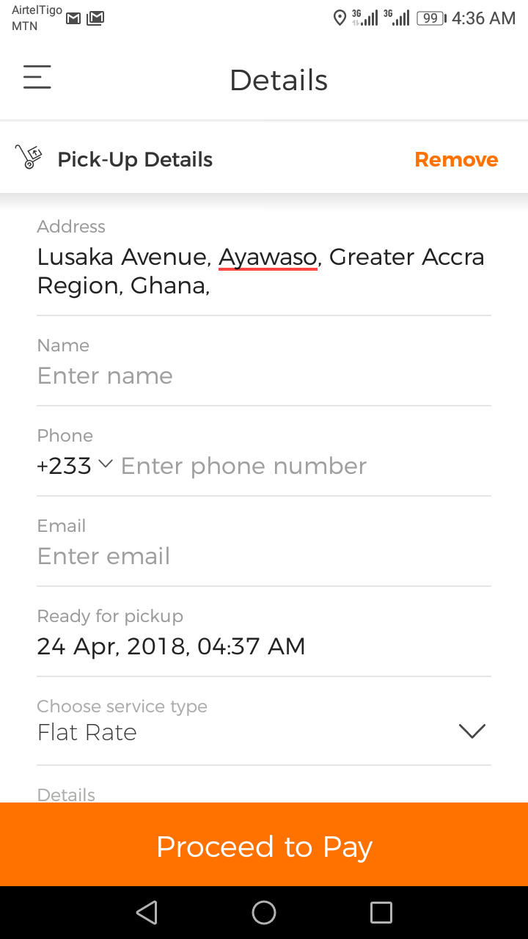The height and width of the screenshot is (939, 528).
Task: Change the ready for pickup date
Action: pos(171,646)
